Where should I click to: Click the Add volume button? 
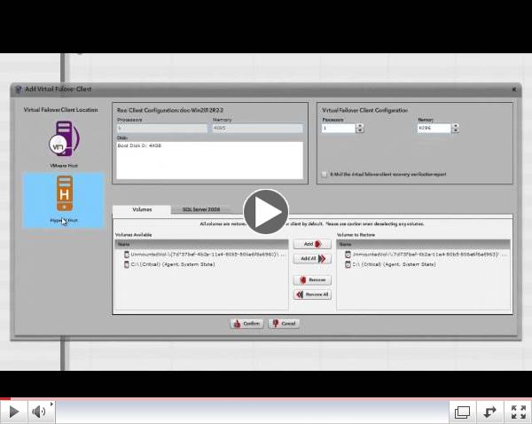point(312,244)
